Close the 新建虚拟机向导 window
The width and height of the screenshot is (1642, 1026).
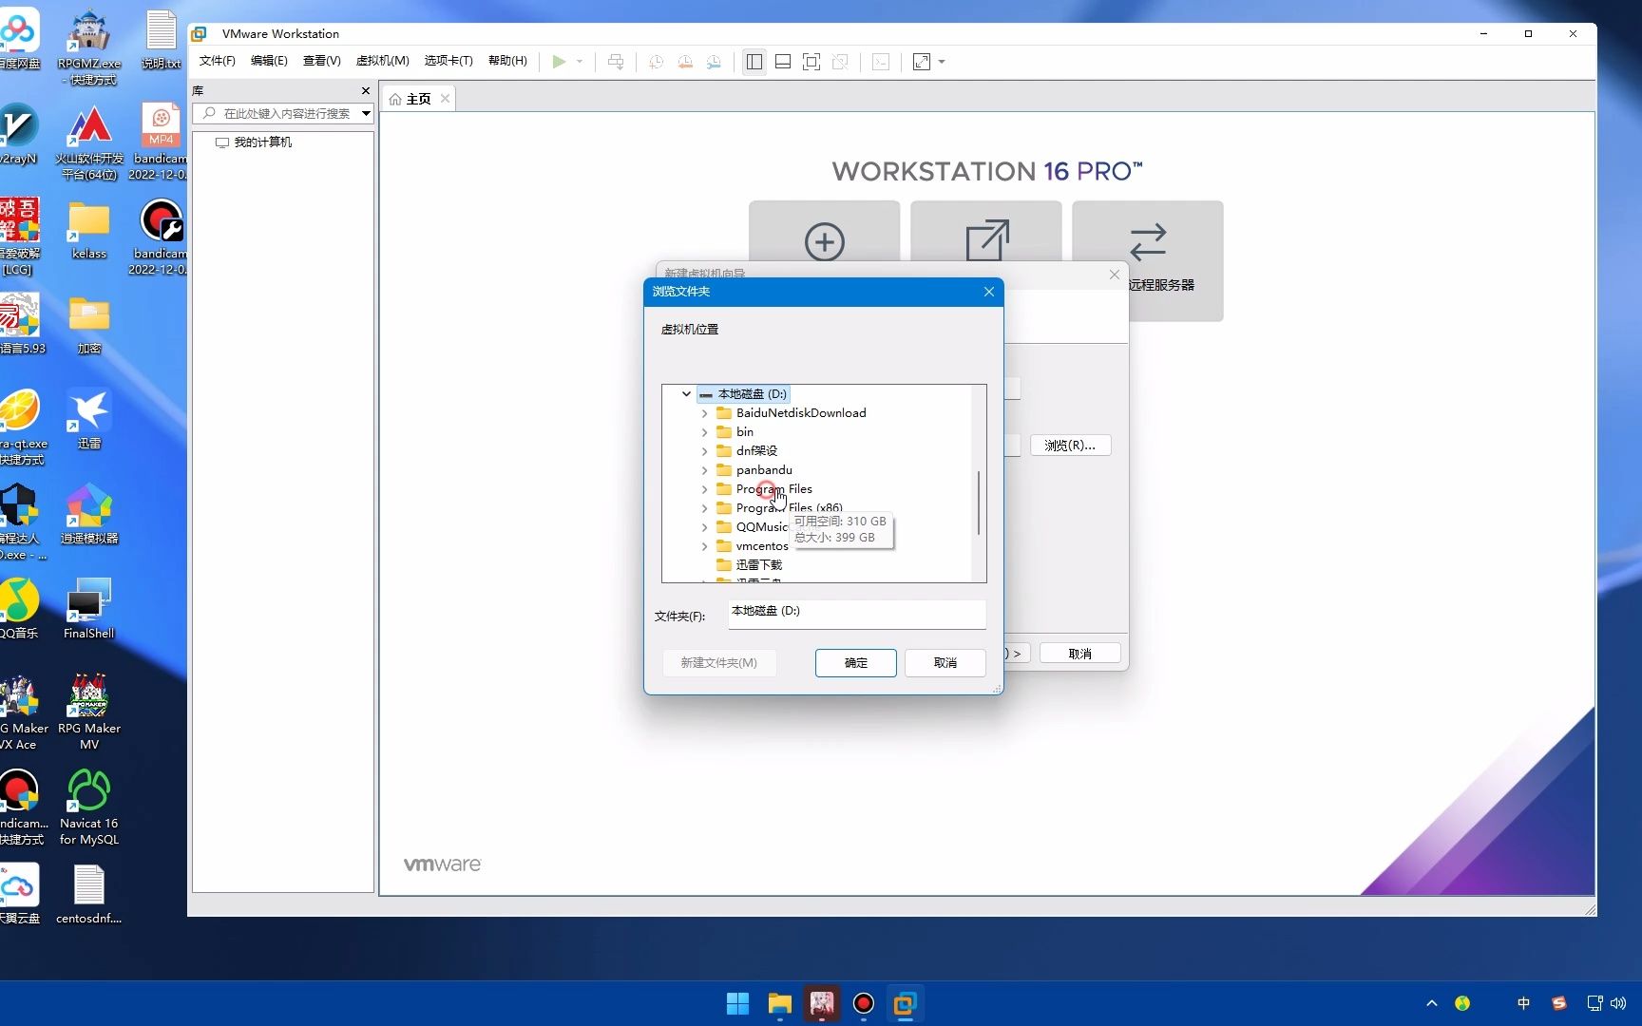point(1115,275)
